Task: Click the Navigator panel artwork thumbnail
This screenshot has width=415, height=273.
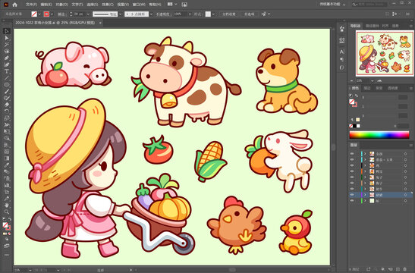Action: point(385,53)
